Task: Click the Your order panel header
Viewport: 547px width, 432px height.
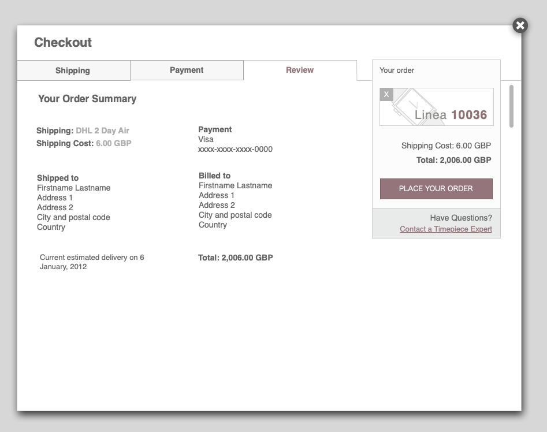Action: (396, 70)
